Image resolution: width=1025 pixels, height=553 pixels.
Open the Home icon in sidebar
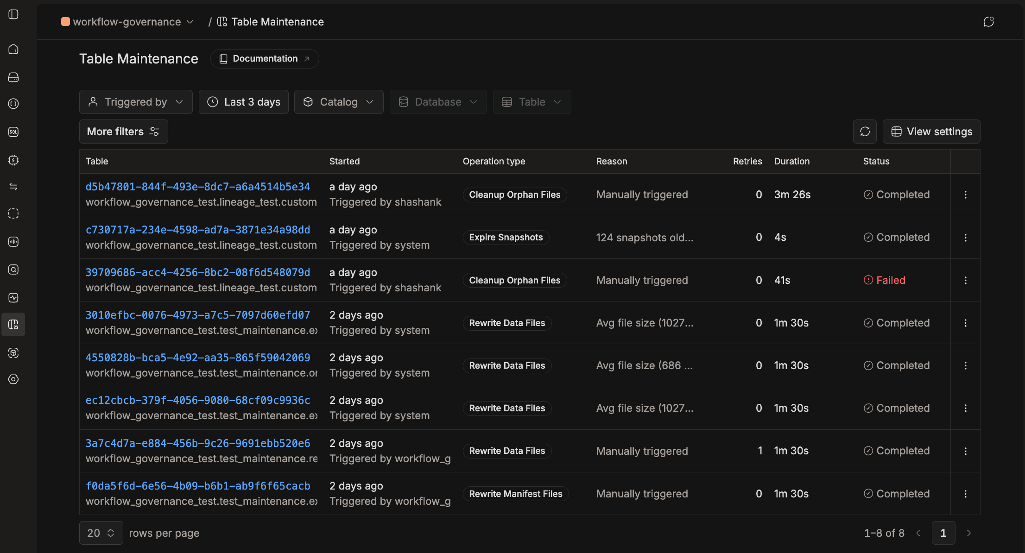pos(13,49)
